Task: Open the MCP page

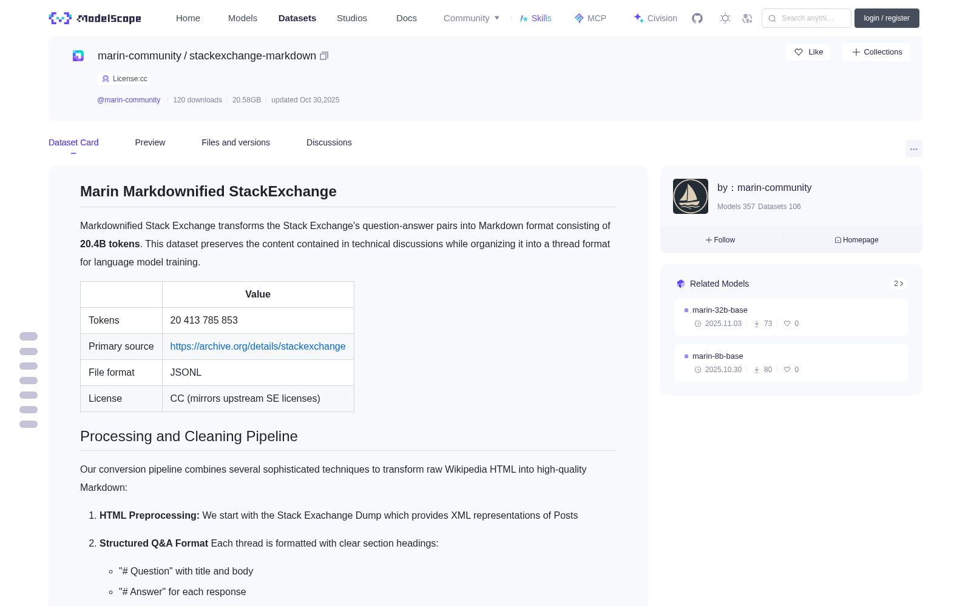Action: pyautogui.click(x=590, y=18)
